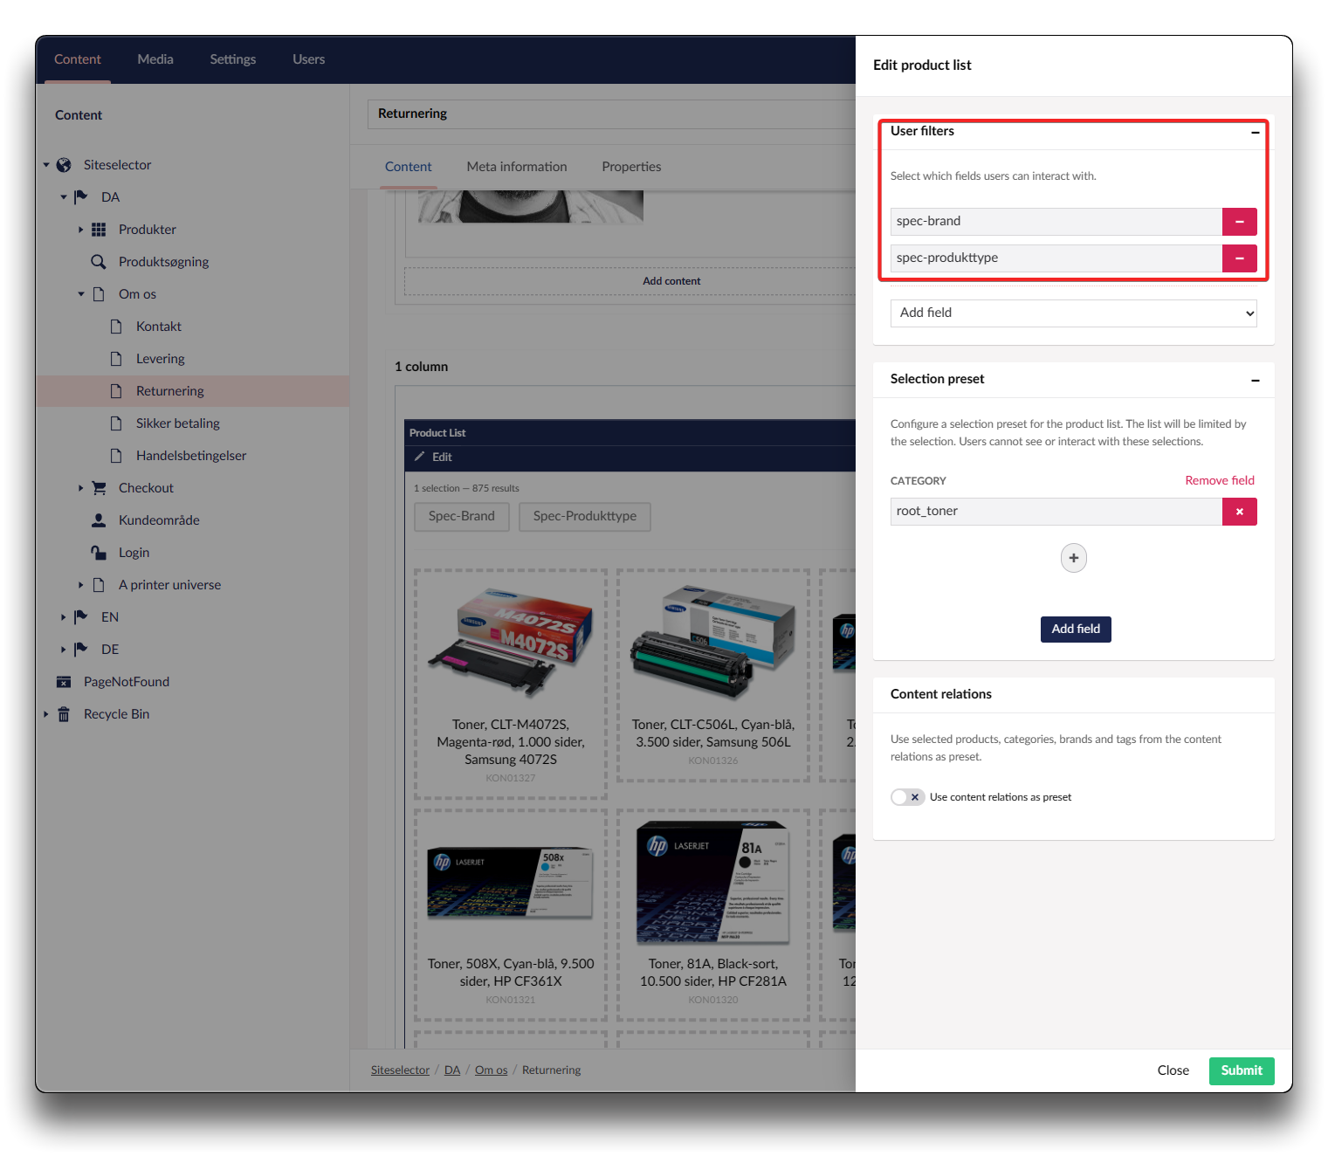Expand the Checkout tree node

[x=80, y=488]
